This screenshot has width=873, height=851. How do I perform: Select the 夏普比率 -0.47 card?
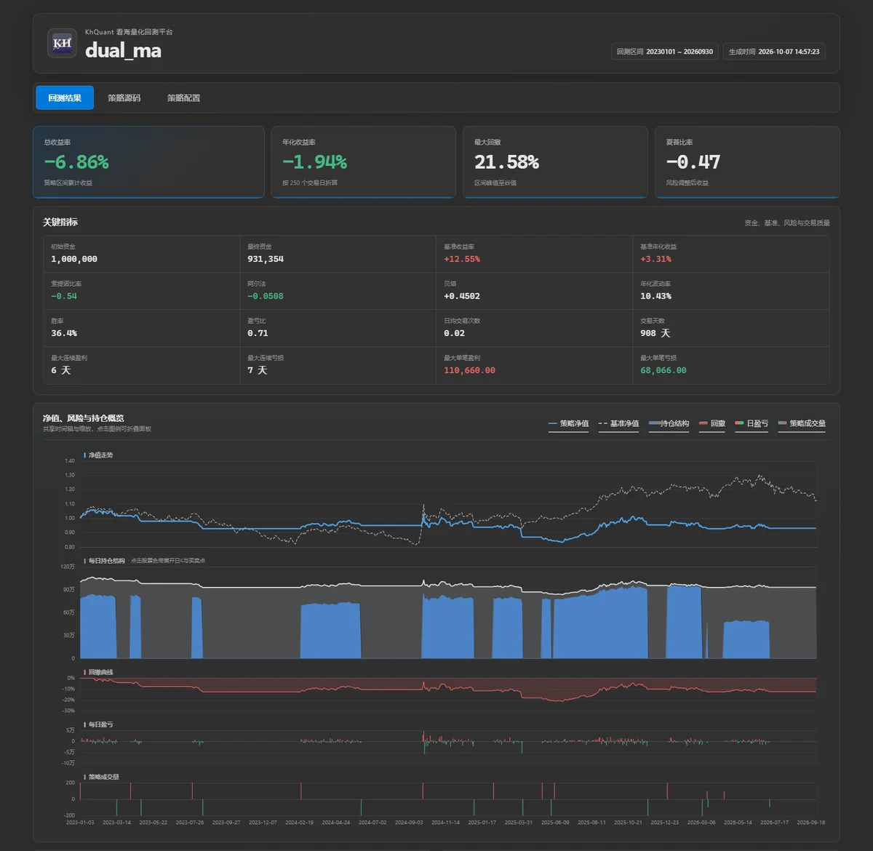(747, 161)
